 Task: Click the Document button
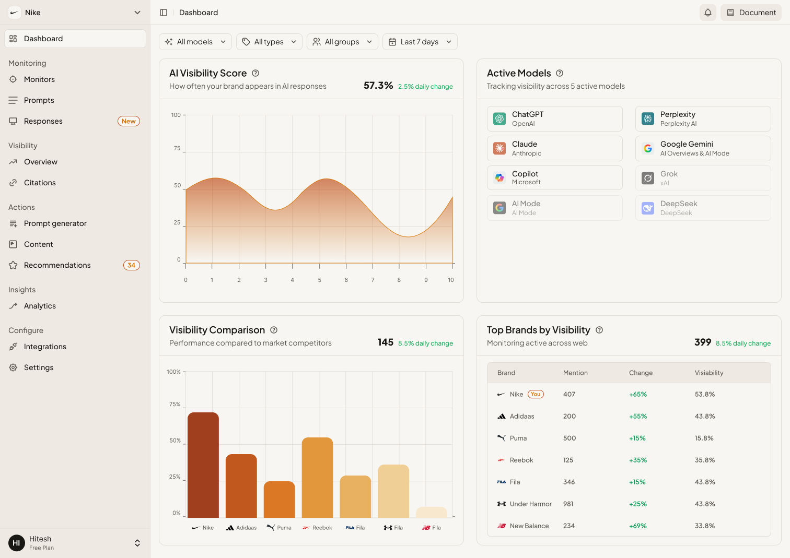coord(751,13)
